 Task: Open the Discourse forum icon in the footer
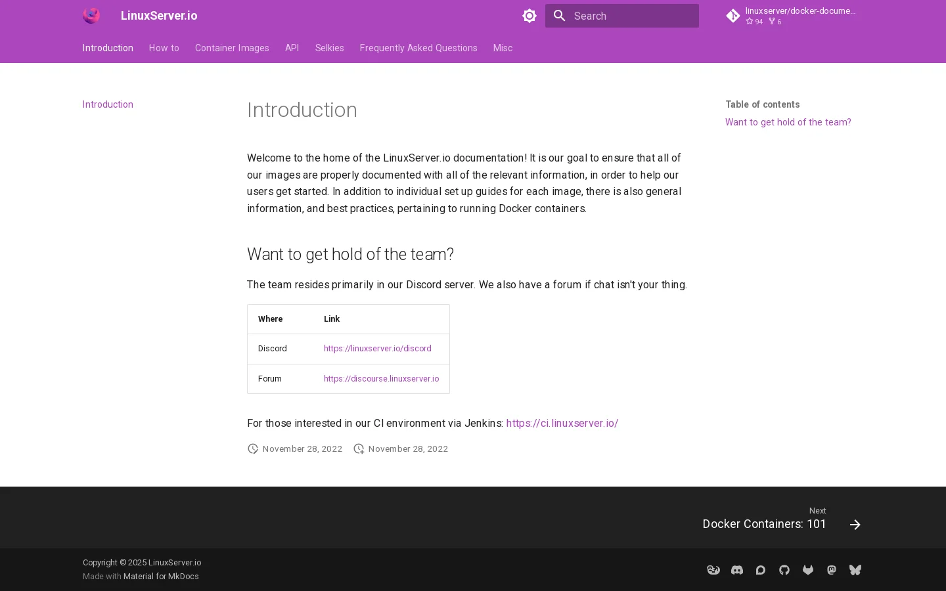point(761,570)
